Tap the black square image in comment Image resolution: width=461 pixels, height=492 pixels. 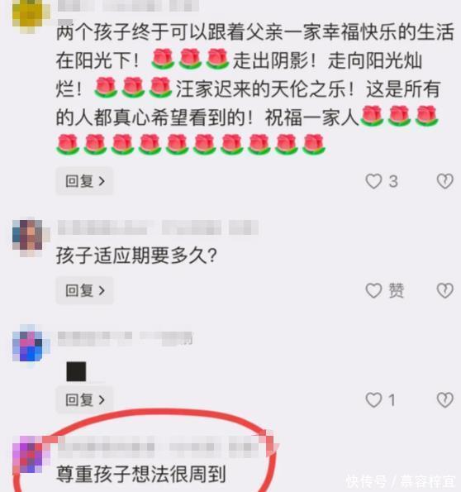tap(76, 371)
